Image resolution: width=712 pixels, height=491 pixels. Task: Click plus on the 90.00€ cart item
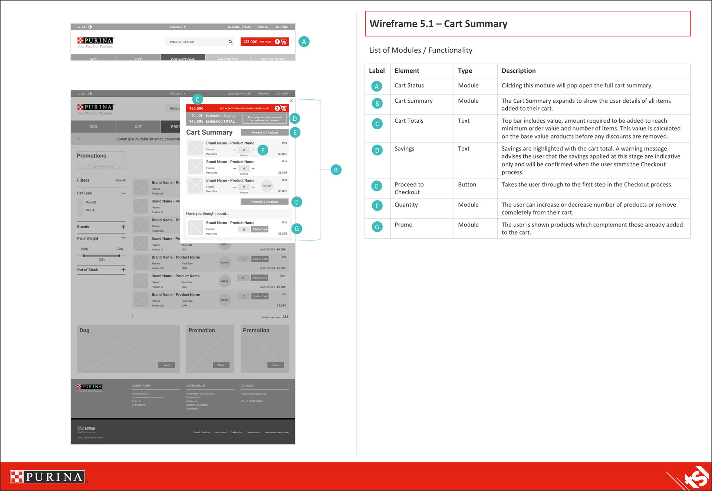click(x=253, y=187)
